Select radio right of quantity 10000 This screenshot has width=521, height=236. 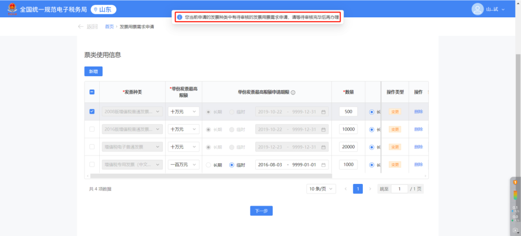(x=371, y=129)
